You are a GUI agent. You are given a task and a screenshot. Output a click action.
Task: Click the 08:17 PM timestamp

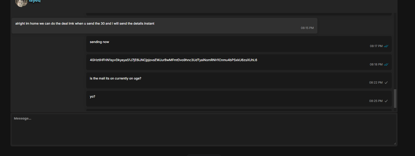376,46
